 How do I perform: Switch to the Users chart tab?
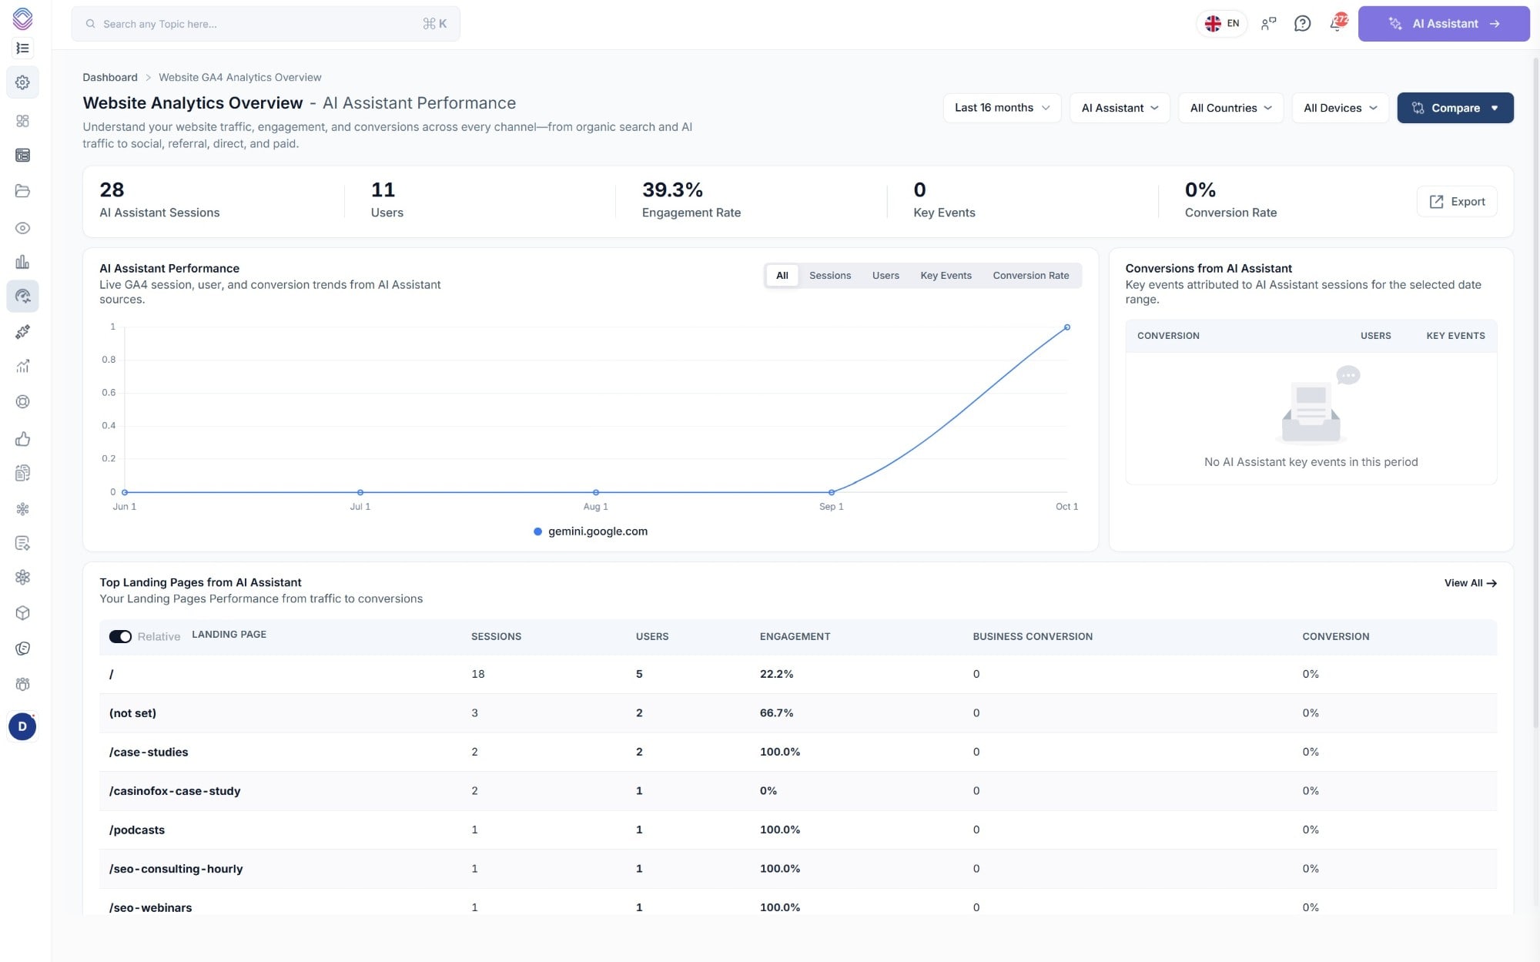pyautogui.click(x=885, y=276)
